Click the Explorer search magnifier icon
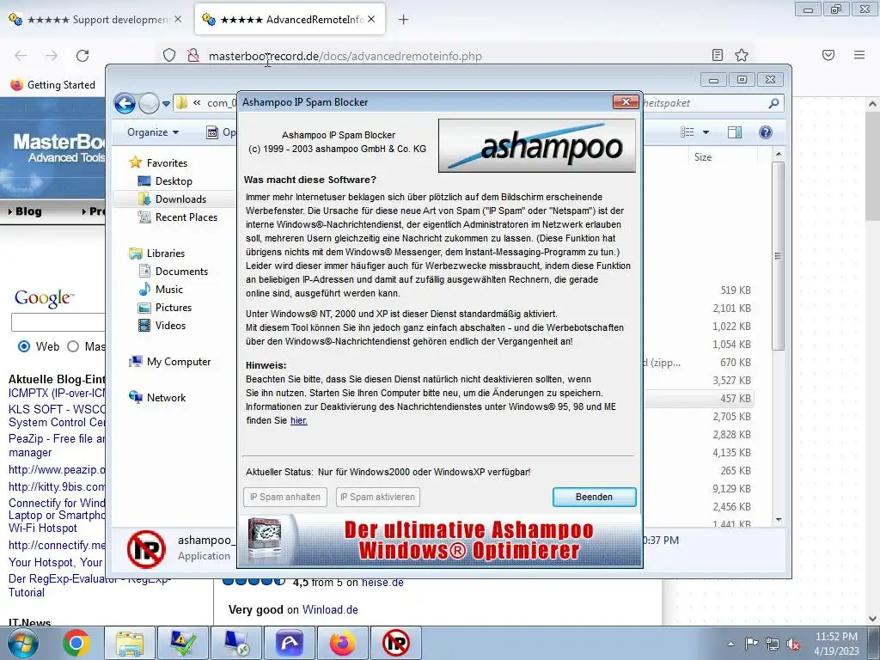The image size is (880, 660). click(x=773, y=103)
